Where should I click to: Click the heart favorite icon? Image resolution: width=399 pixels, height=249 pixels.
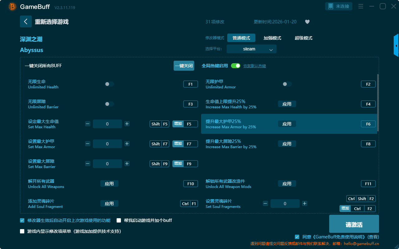point(307,22)
